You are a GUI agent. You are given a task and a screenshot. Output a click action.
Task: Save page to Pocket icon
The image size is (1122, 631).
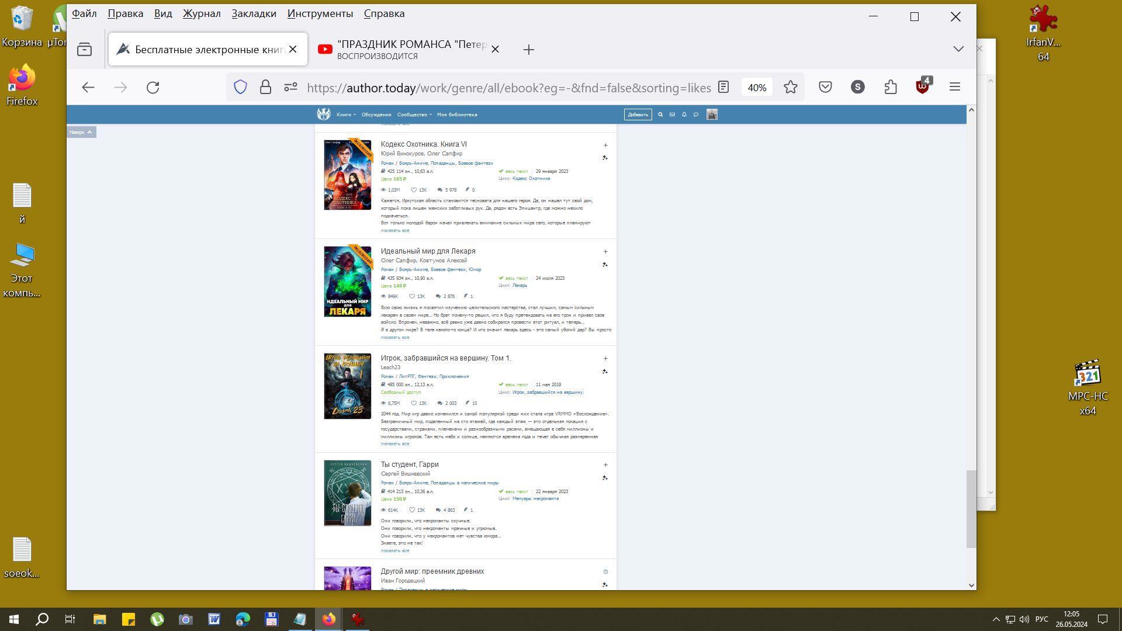point(825,87)
